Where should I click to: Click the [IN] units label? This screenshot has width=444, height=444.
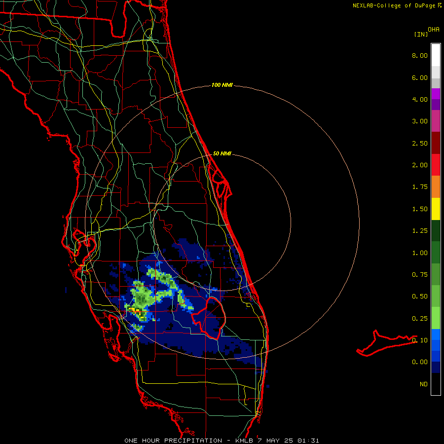click(421, 34)
